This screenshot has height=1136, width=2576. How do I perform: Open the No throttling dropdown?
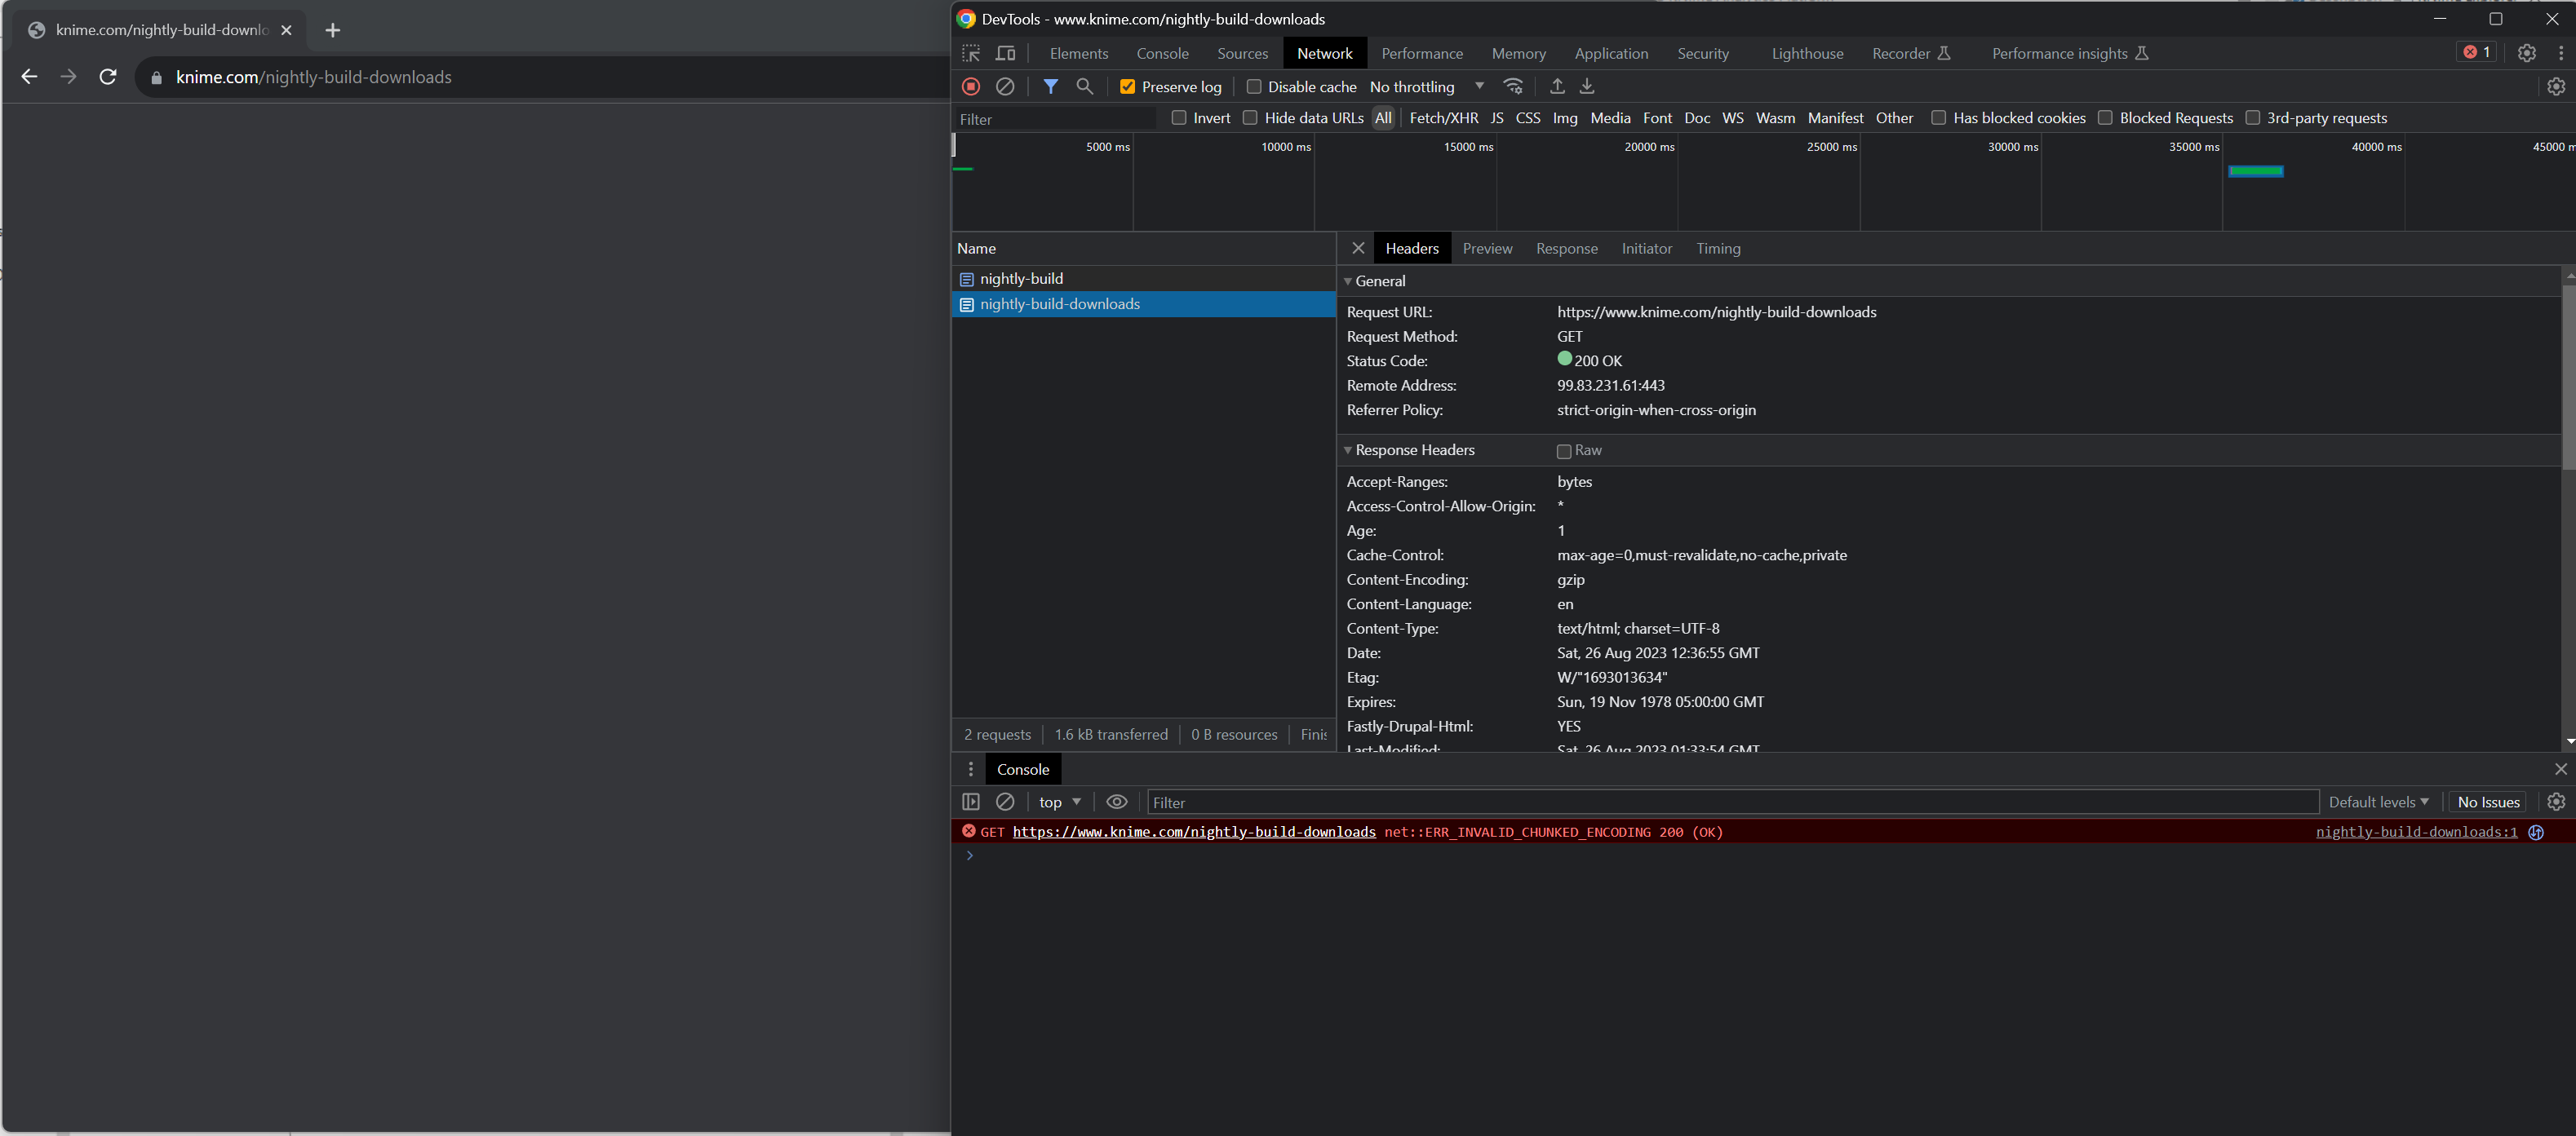pyautogui.click(x=1426, y=87)
